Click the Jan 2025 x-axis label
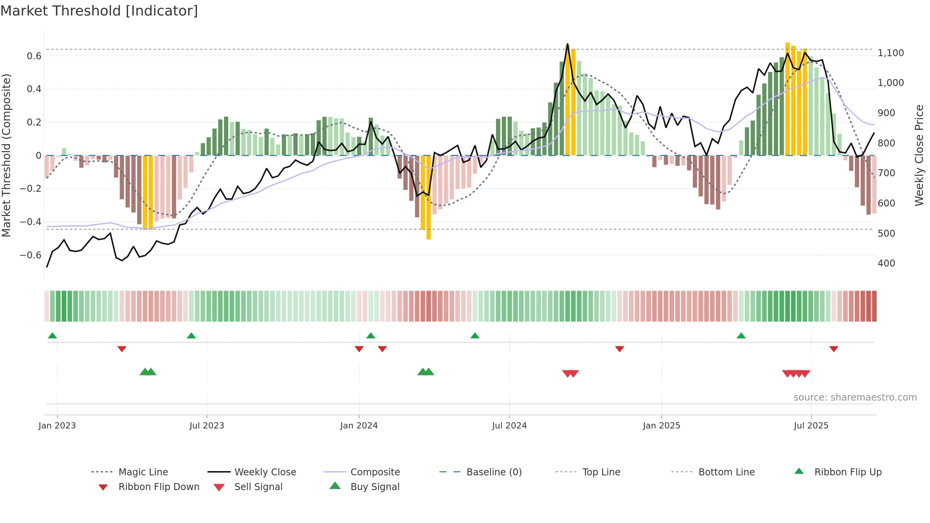This screenshot has height=523, width=930. coord(662,425)
